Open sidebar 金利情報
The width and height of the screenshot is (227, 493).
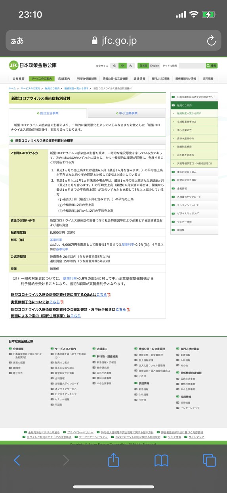(x=194, y=188)
